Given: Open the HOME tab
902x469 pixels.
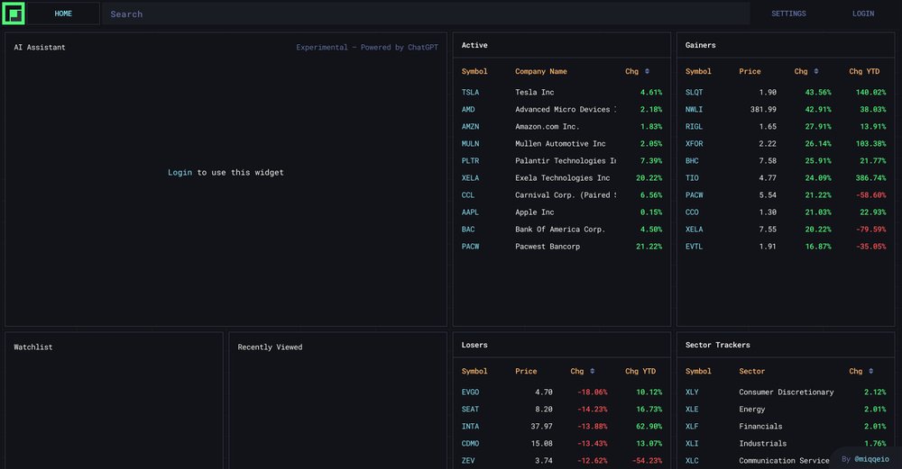Looking at the screenshot, I should 63,14.
